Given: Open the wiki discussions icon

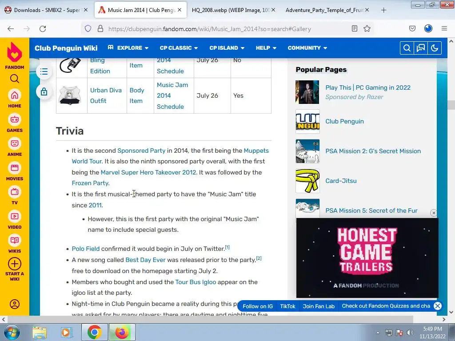Looking at the screenshot, I should 420,48.
